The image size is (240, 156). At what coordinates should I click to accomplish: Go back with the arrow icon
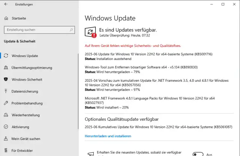pos(6,4)
